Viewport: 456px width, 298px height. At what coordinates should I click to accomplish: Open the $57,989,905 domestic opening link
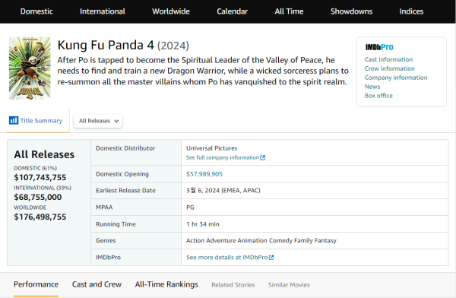(204, 174)
